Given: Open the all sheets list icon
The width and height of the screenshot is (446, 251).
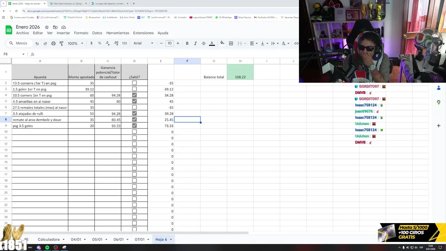Looking at the screenshot, I should click(x=26, y=239).
